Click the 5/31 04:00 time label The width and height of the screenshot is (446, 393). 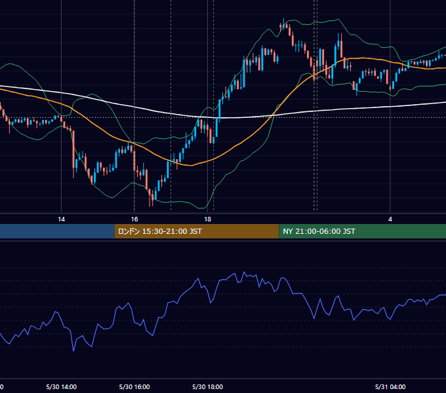pyautogui.click(x=390, y=386)
